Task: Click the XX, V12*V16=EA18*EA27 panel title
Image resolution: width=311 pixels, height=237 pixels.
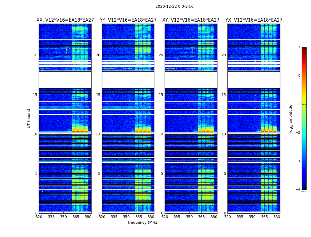Action: 65,20
